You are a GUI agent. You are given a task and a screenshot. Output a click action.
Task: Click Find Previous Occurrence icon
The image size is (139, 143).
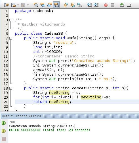[43, 5]
